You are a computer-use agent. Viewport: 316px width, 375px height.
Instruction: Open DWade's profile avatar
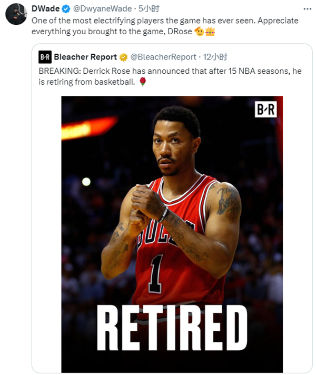pos(16,14)
